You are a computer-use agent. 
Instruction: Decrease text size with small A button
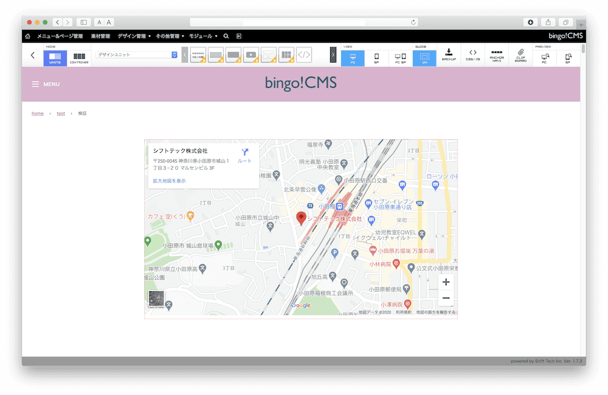99,22
